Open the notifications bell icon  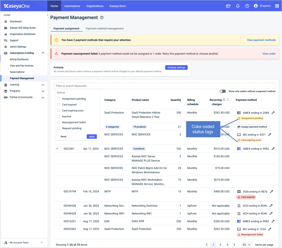(x=238, y=6)
